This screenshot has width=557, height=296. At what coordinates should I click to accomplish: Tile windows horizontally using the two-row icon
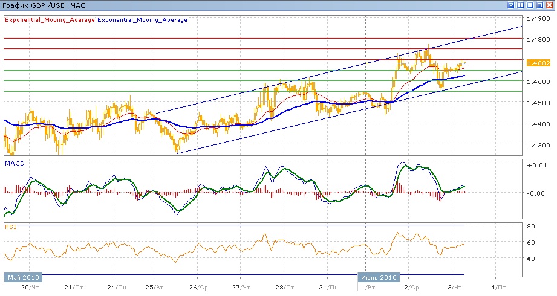click(530, 5)
